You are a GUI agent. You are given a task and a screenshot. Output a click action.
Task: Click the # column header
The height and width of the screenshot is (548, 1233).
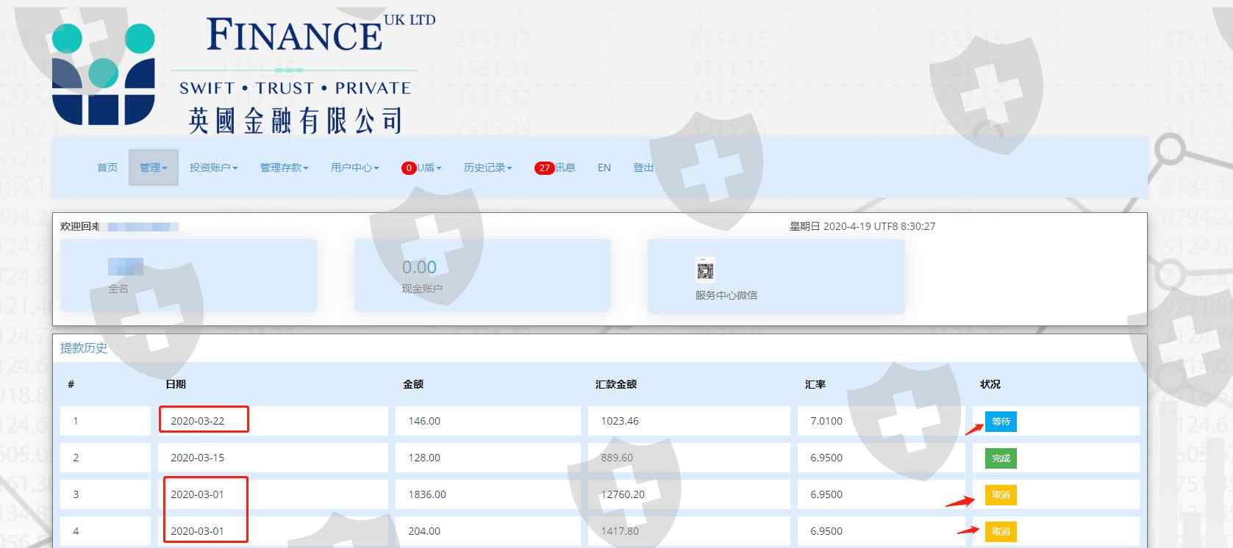point(71,384)
